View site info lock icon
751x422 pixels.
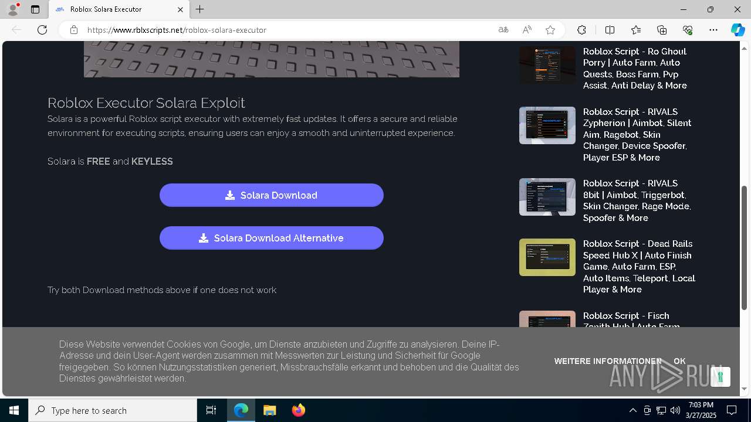point(73,30)
